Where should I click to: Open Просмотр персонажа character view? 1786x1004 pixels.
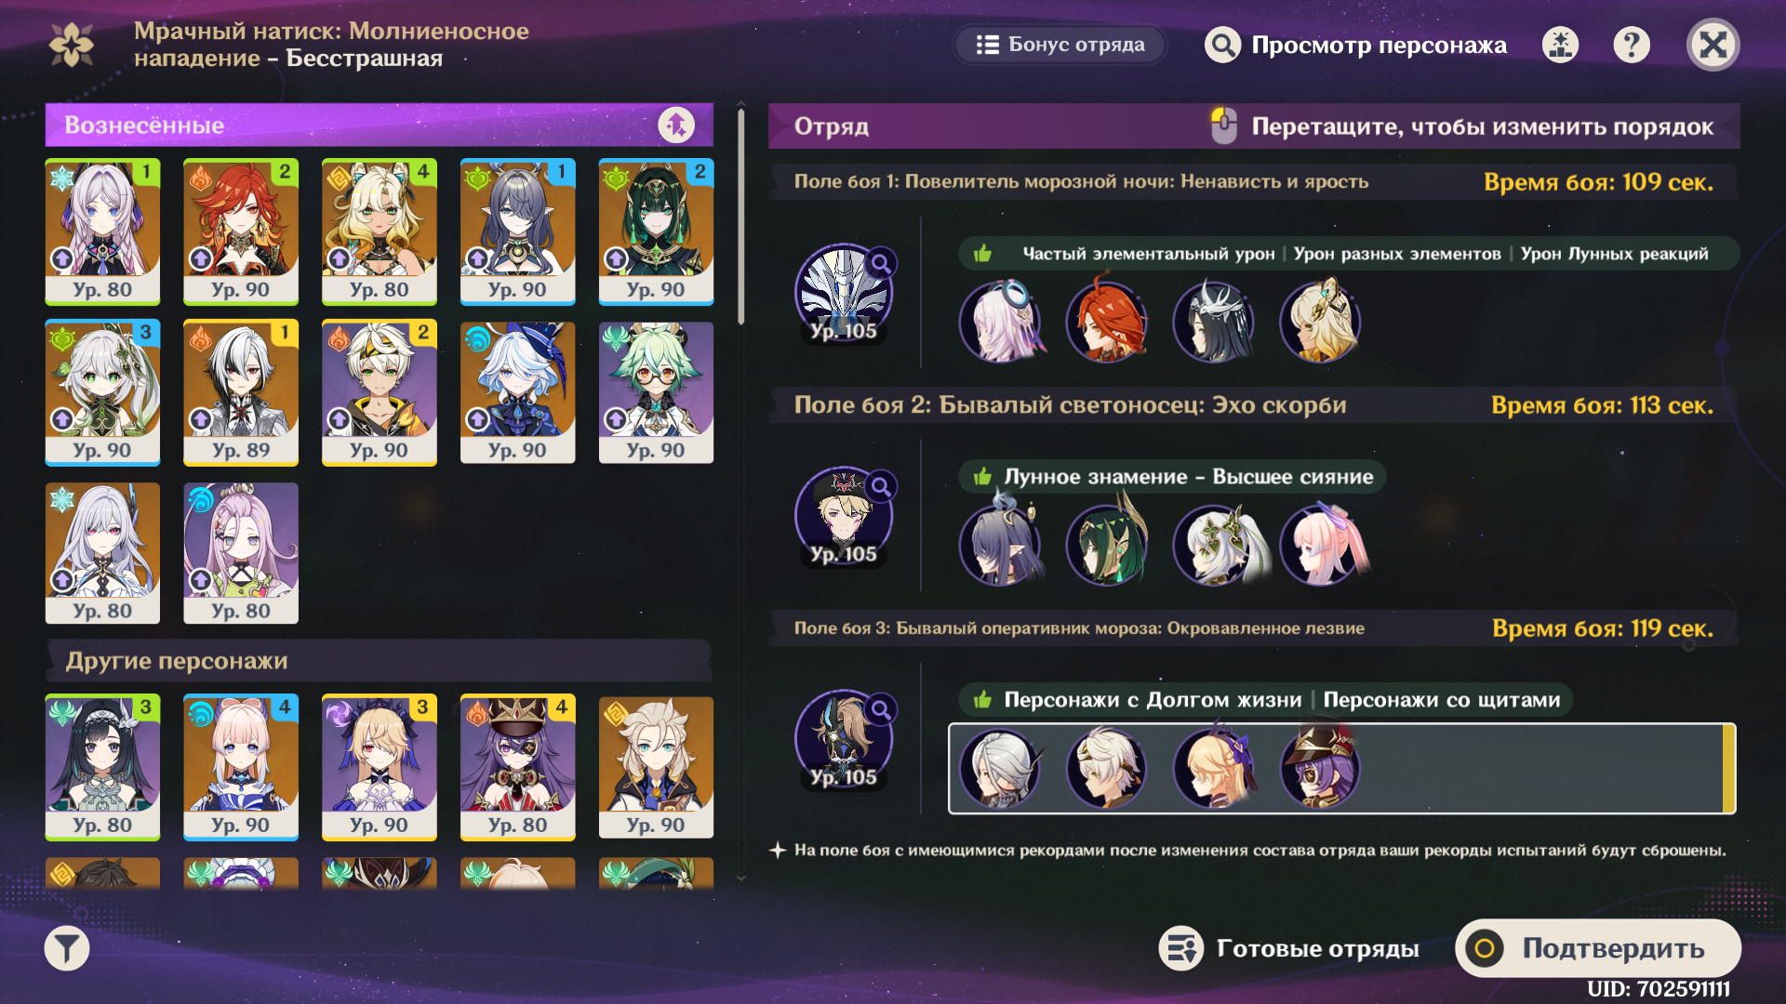[x=1356, y=45]
